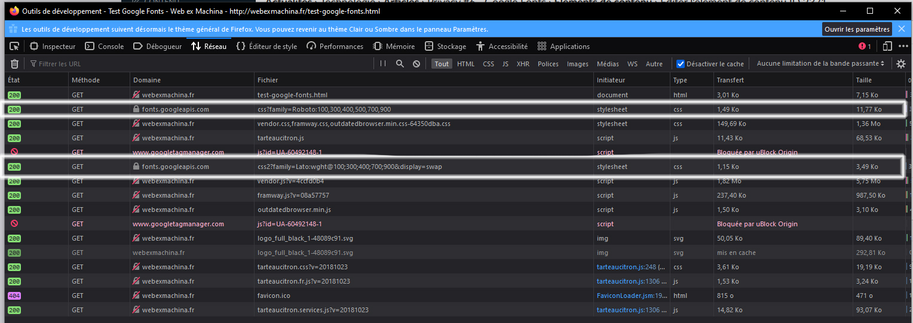This screenshot has width=913, height=323.
Task: Filter requests by WS
Action: click(632, 64)
